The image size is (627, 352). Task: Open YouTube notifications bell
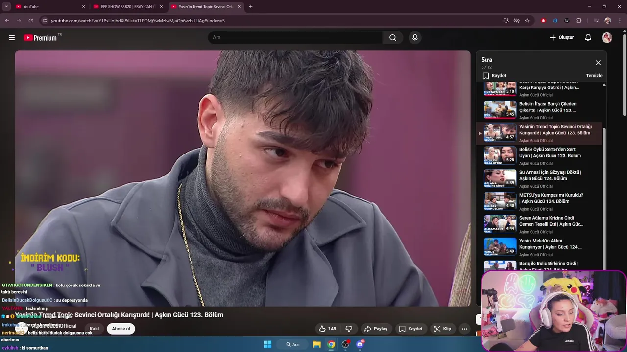click(x=588, y=37)
